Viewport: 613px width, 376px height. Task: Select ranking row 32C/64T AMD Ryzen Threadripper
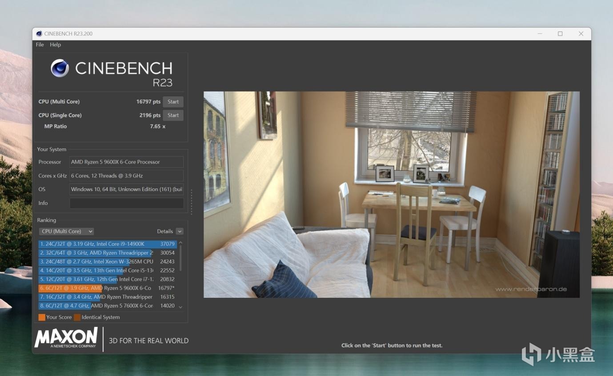coord(108,253)
